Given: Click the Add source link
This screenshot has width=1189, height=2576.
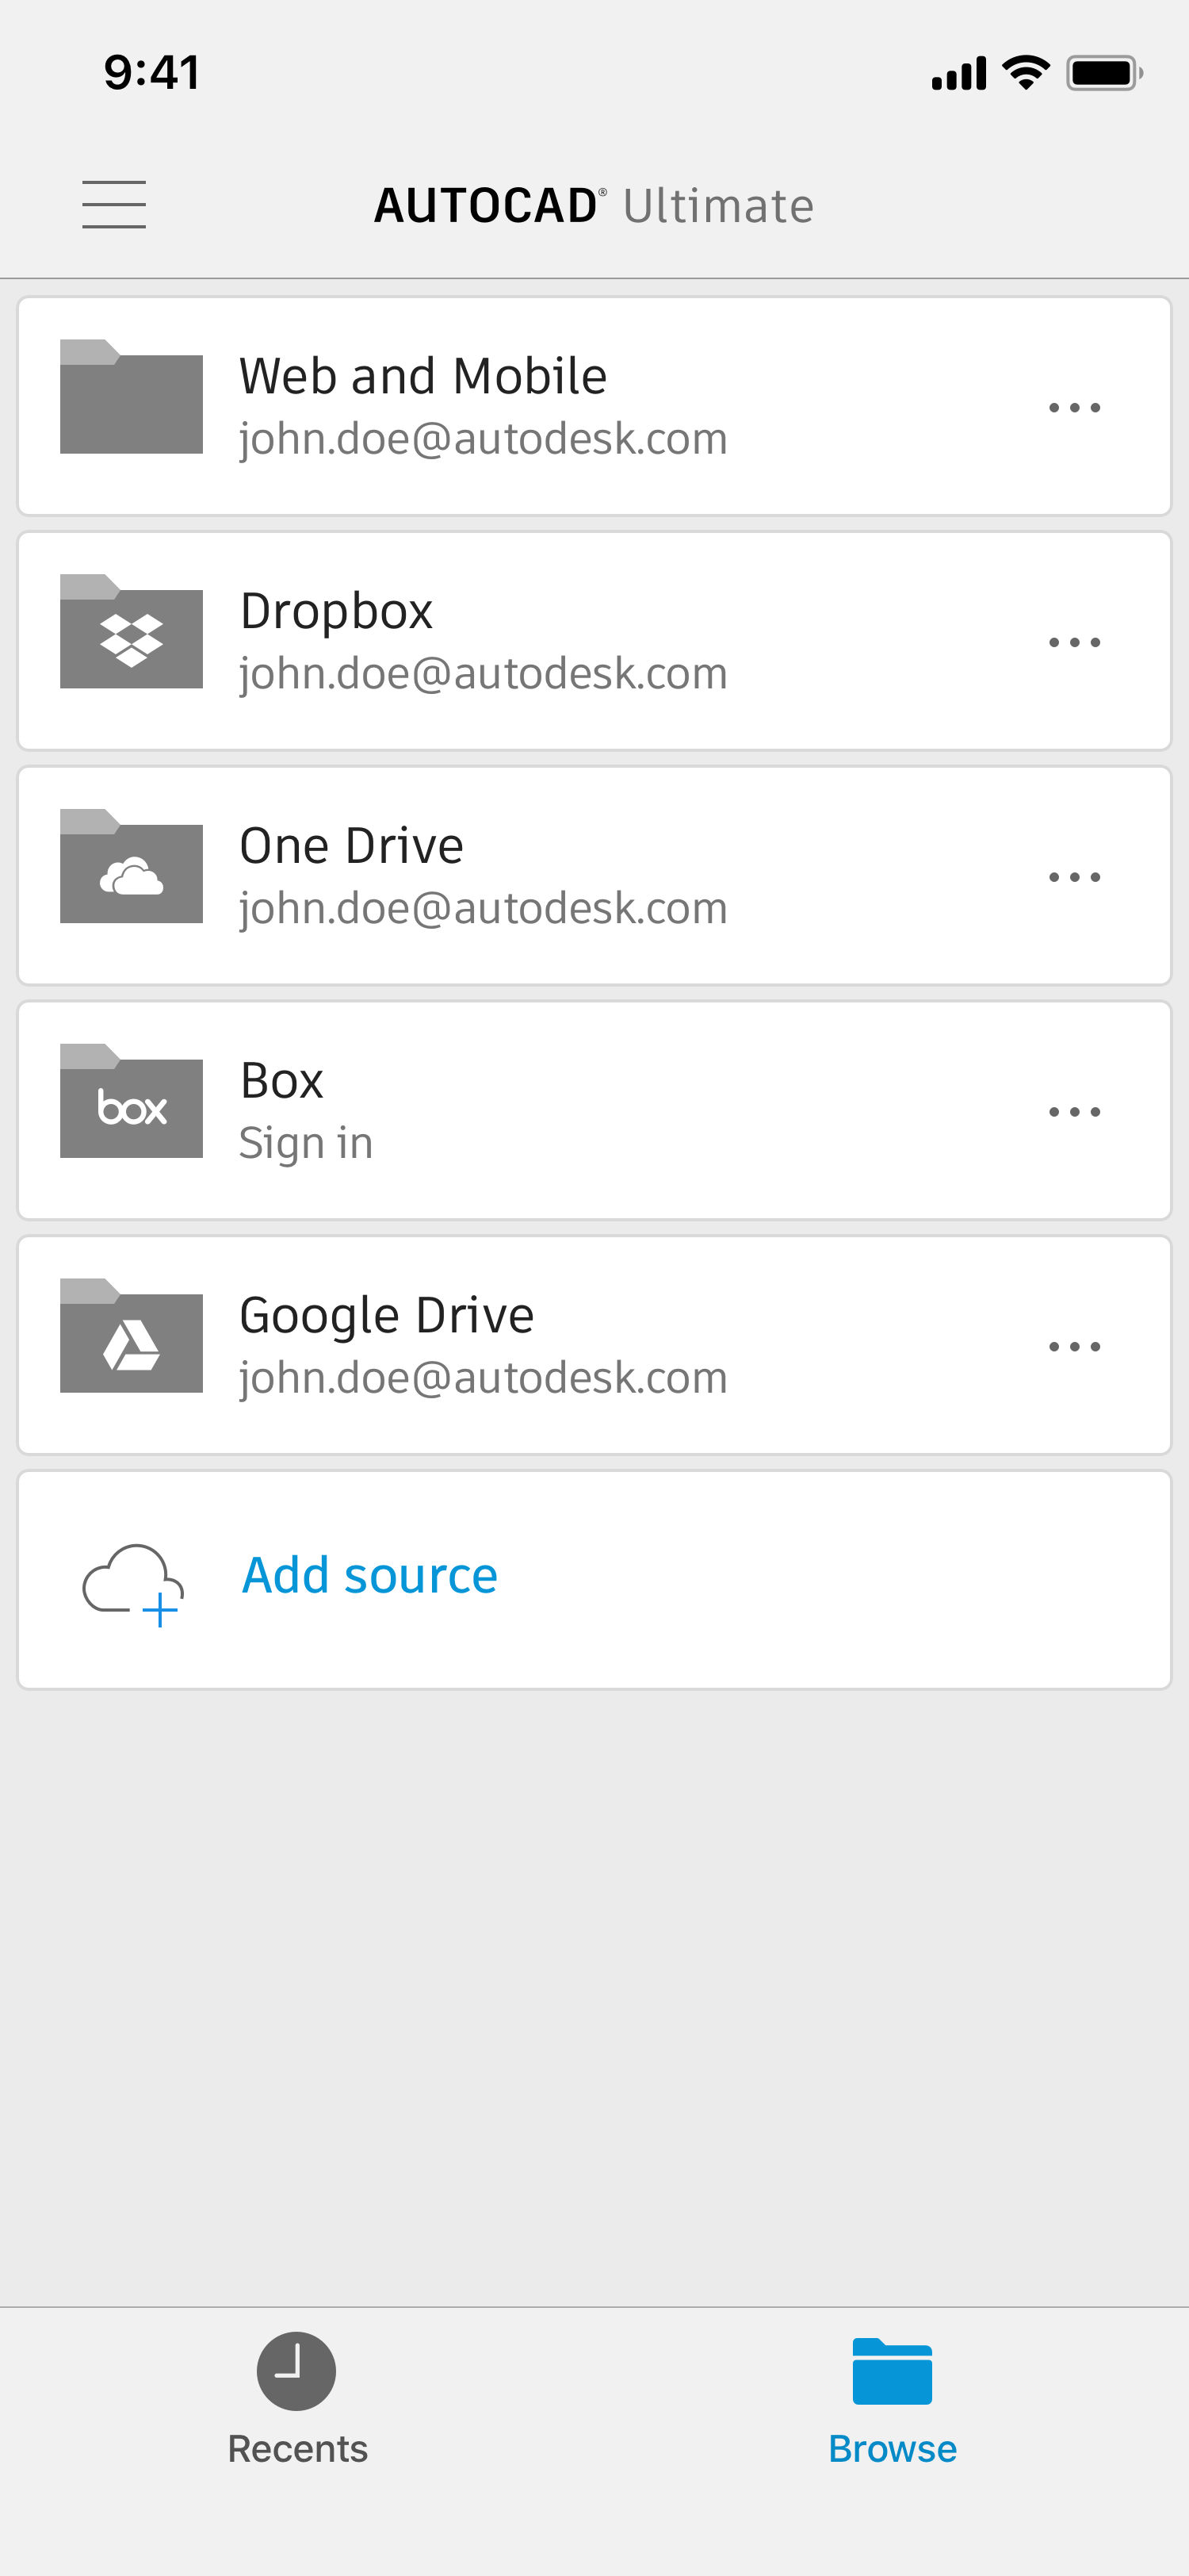Looking at the screenshot, I should tap(369, 1576).
